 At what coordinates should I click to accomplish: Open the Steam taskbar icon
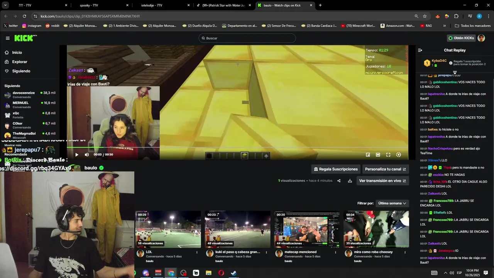point(234,273)
